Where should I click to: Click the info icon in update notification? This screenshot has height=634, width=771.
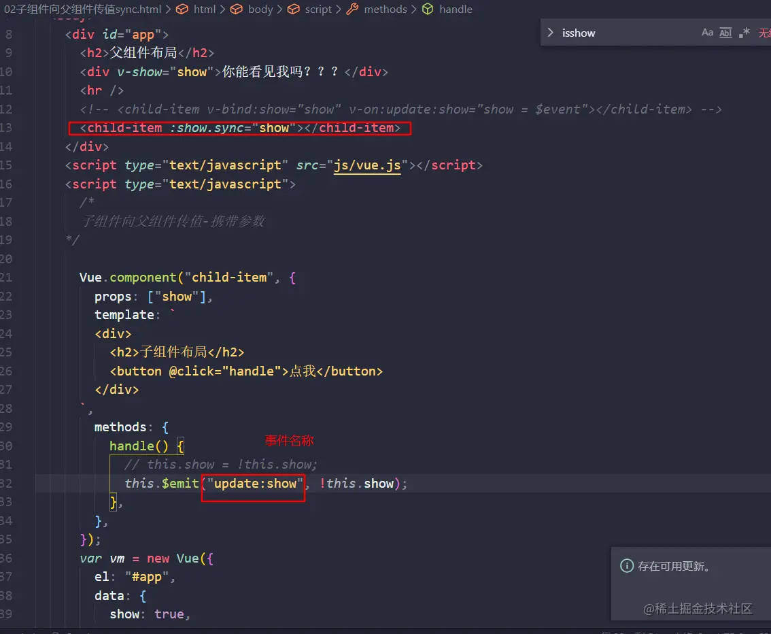tap(626, 565)
